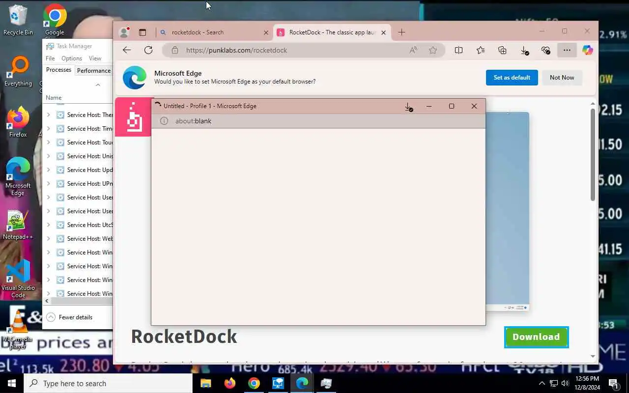
Task: Select the Visual Studio Code desktop shortcut
Action: 18,279
